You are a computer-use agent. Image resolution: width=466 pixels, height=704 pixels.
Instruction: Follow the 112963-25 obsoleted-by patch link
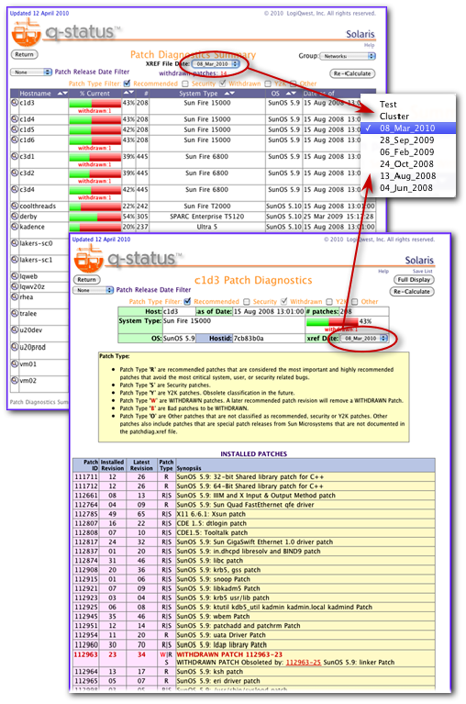coord(304,662)
